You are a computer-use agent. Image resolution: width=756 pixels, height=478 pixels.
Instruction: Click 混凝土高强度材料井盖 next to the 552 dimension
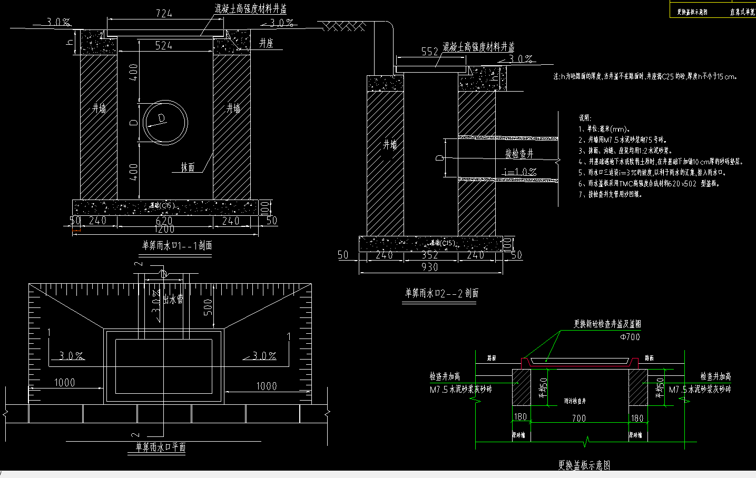pyautogui.click(x=479, y=47)
